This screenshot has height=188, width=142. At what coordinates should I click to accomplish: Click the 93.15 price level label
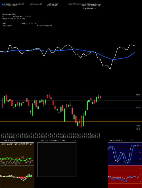[x=138, y=107]
